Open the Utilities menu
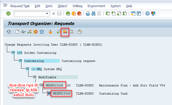 [77, 6]
